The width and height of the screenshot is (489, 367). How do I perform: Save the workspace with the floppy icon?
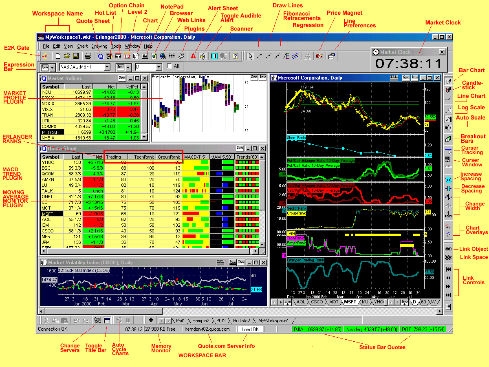76,56
